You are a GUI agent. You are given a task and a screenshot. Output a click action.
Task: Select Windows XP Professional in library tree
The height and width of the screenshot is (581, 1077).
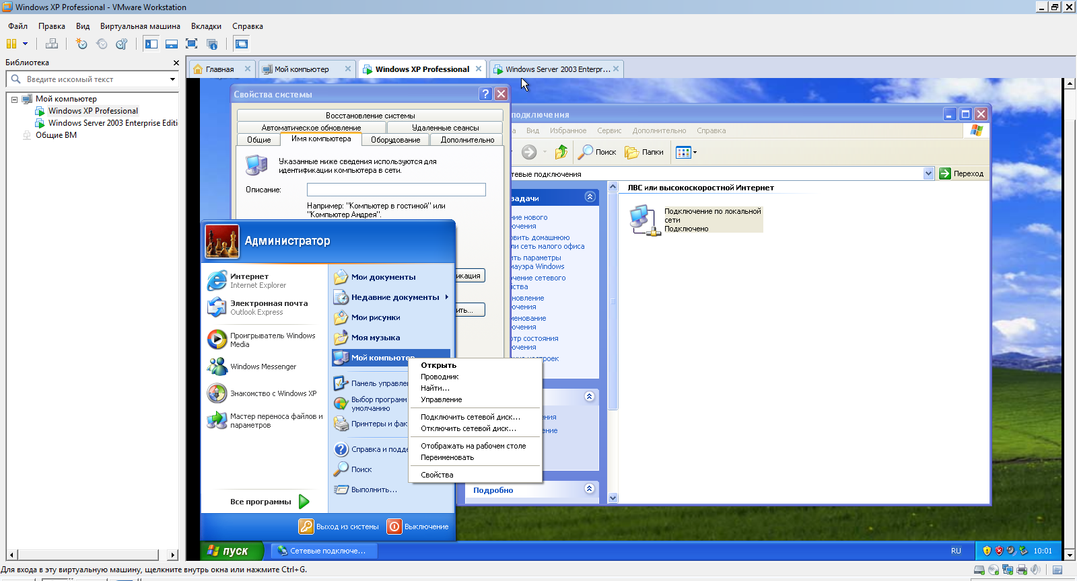pyautogui.click(x=93, y=111)
